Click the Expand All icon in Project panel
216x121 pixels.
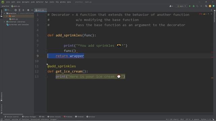20,10
